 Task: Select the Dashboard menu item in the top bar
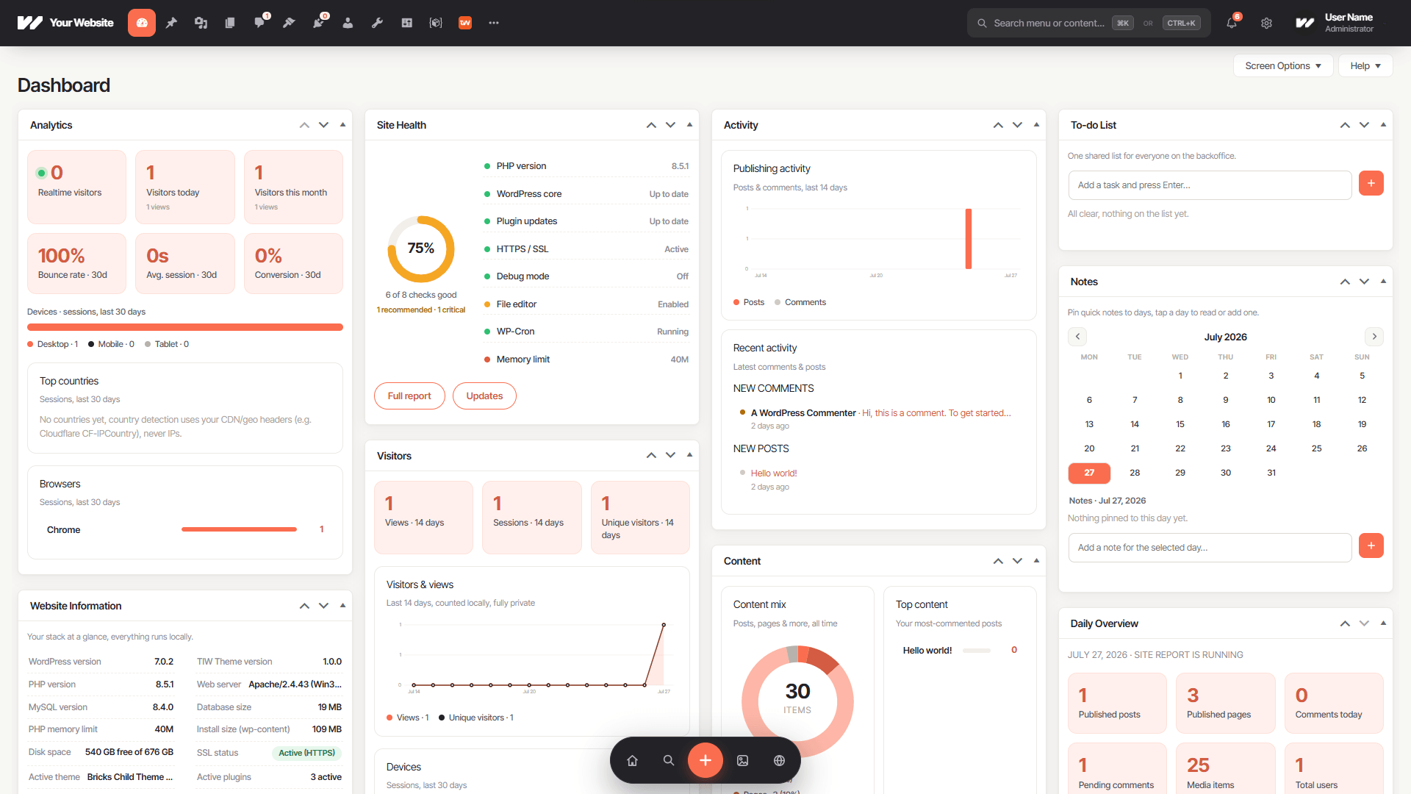(142, 23)
